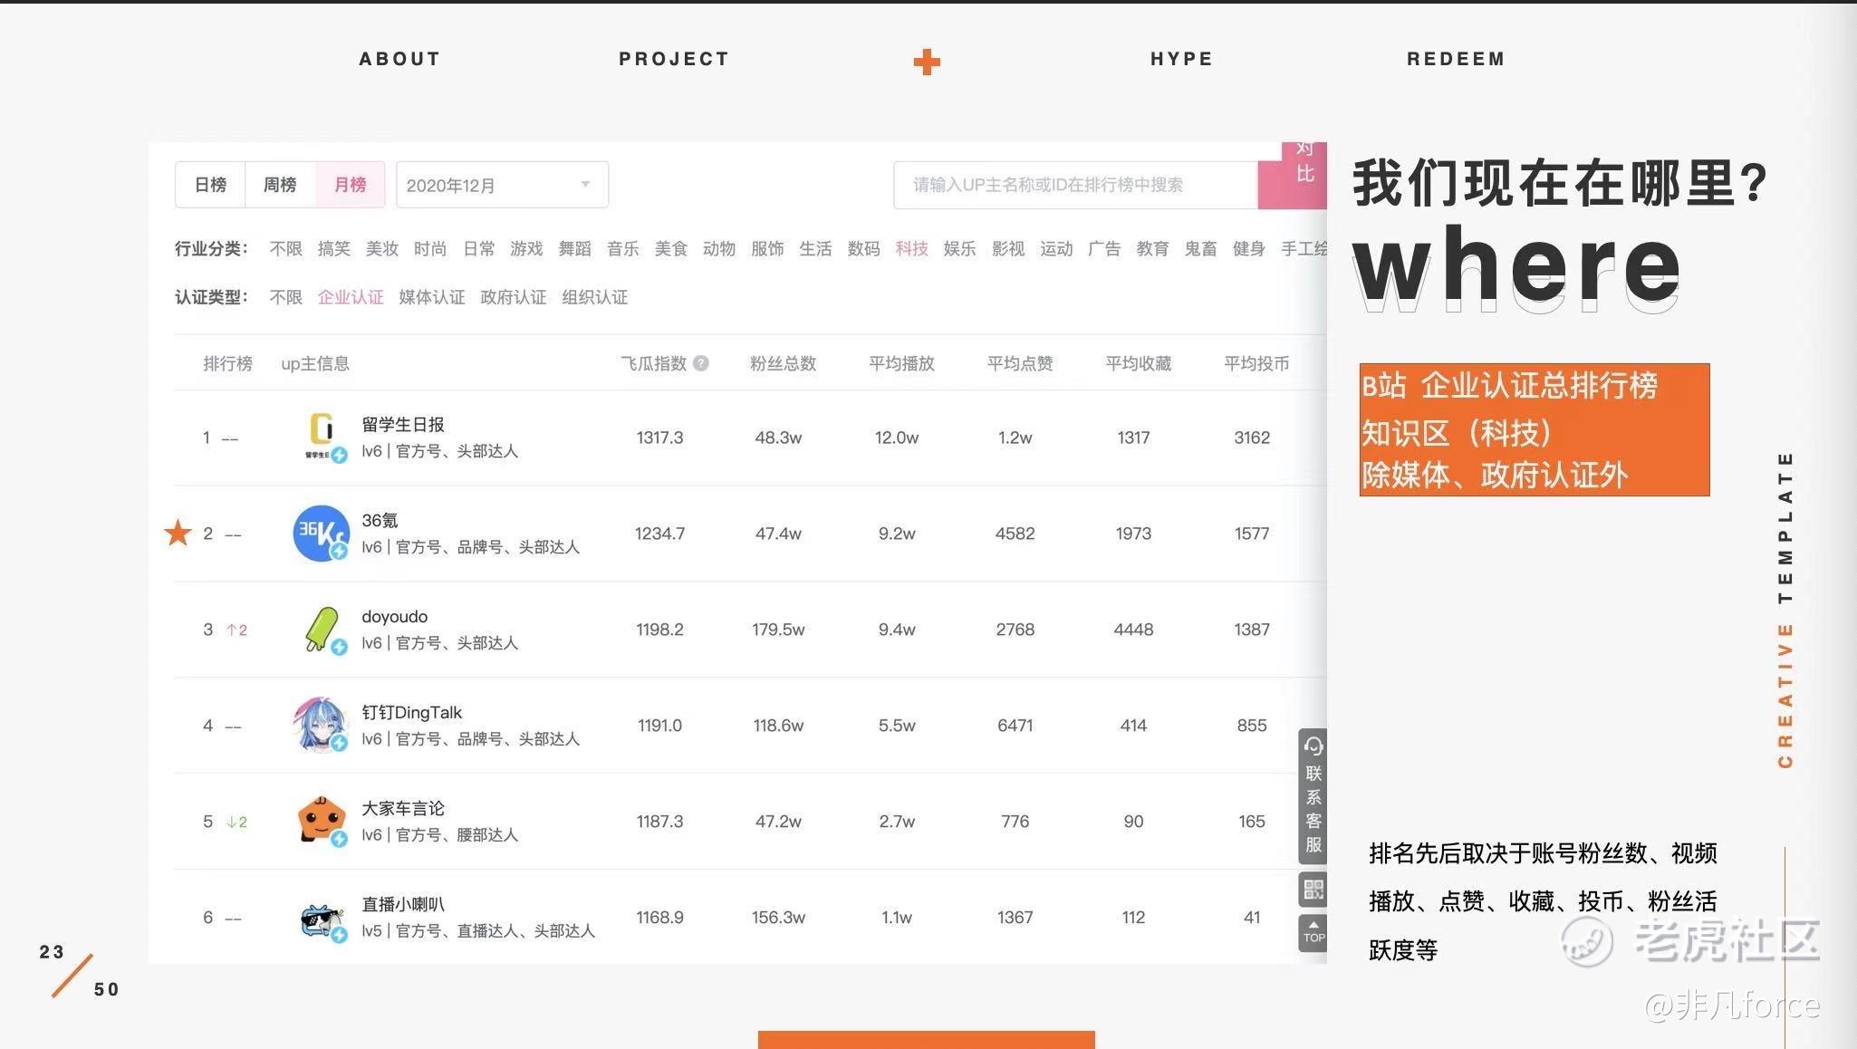Viewport: 1857px width, 1049px height.
Task: Focus the UP主 name search field
Action: click(1075, 185)
